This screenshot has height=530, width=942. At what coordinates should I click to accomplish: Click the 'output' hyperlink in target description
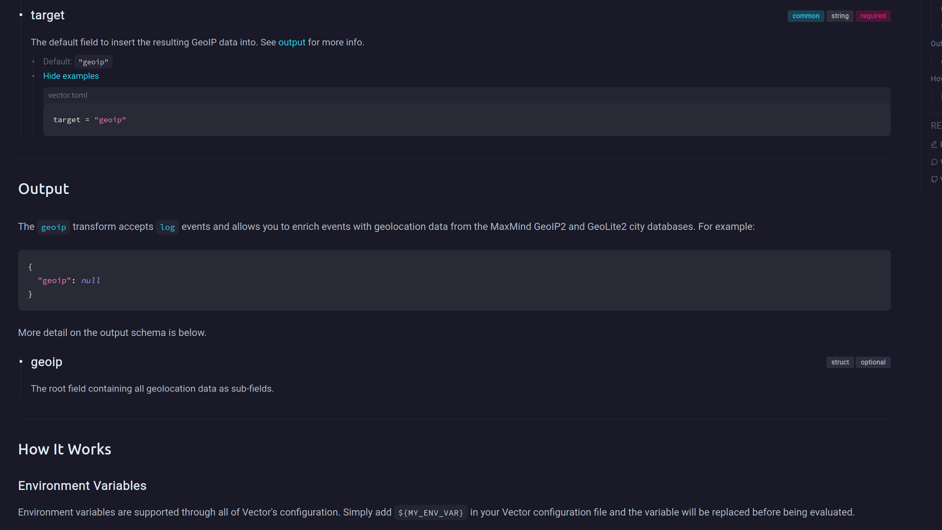pyautogui.click(x=292, y=43)
